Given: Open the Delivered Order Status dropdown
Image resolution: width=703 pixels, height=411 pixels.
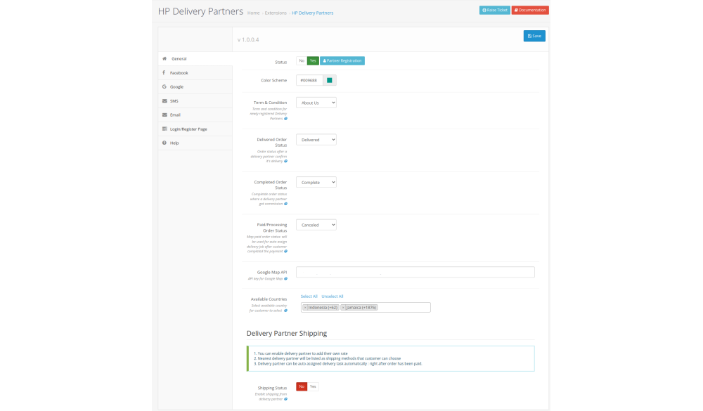Looking at the screenshot, I should [x=316, y=140].
